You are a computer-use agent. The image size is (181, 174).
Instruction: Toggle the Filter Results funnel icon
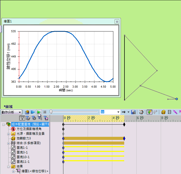click(x=46, y=118)
